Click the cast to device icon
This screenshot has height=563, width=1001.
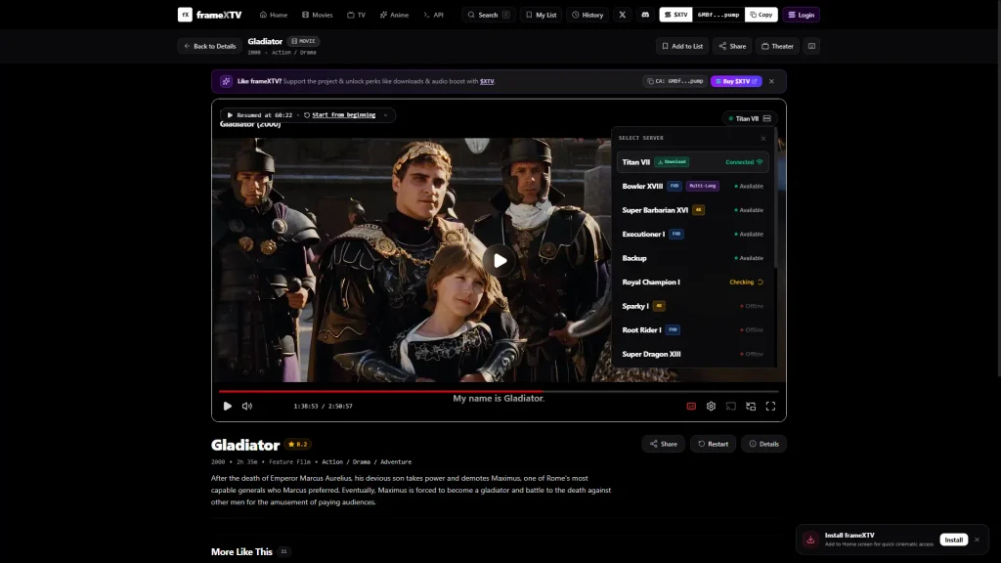(x=731, y=406)
